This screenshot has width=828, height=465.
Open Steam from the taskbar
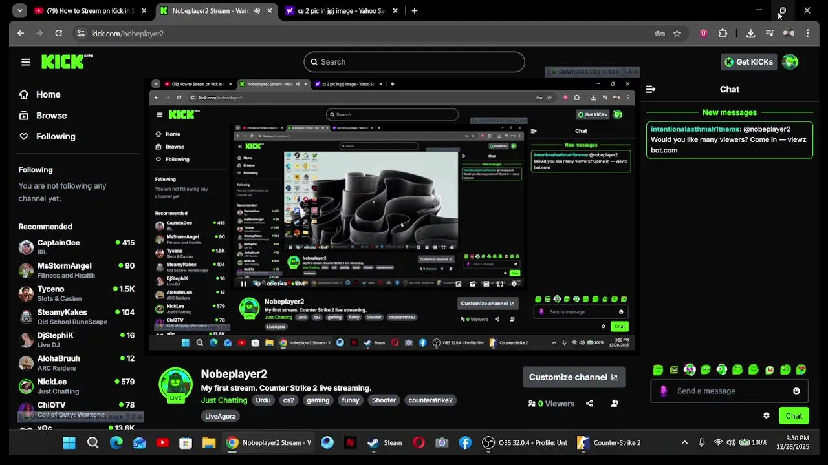pyautogui.click(x=386, y=442)
